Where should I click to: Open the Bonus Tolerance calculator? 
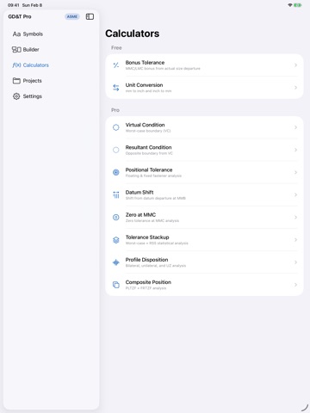tap(204, 65)
